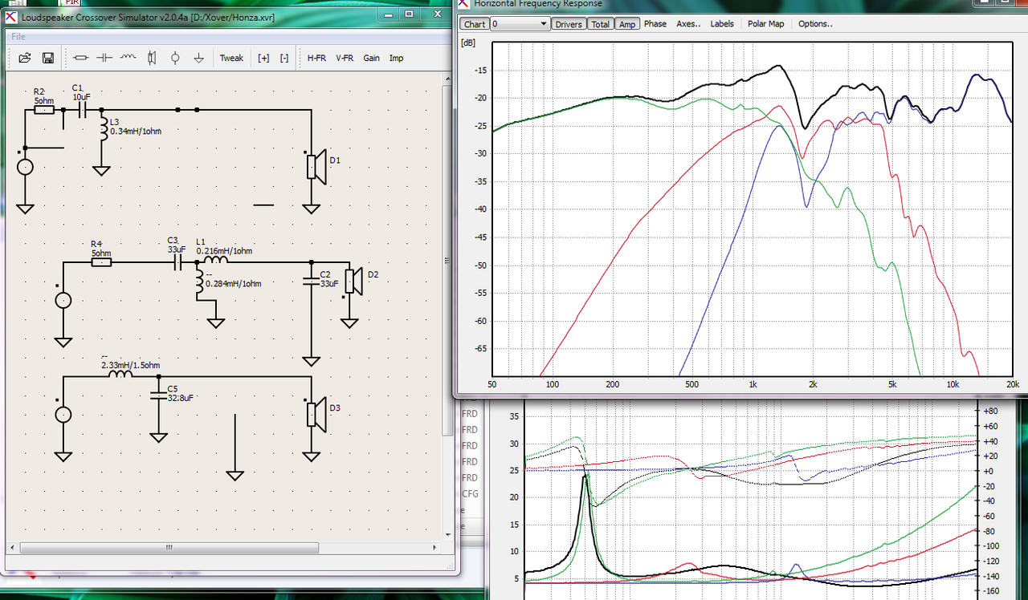Toggle Amp amplitude display
The height and width of the screenshot is (600, 1028).
pos(627,24)
